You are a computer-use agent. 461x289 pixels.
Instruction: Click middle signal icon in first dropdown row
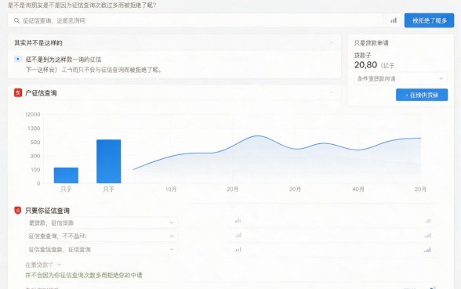[238, 221]
